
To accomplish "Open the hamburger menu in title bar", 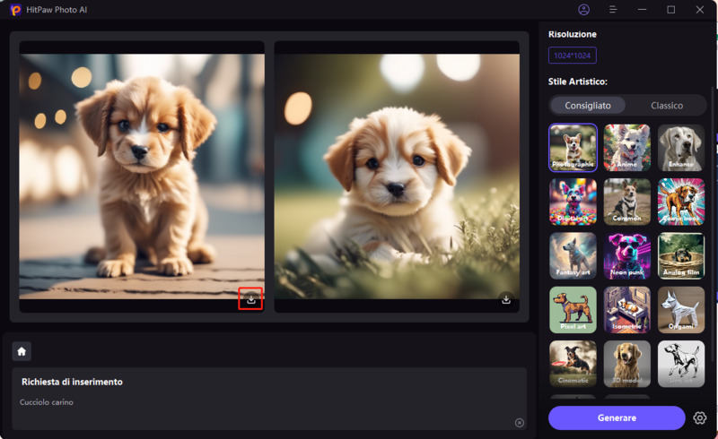I will point(613,10).
